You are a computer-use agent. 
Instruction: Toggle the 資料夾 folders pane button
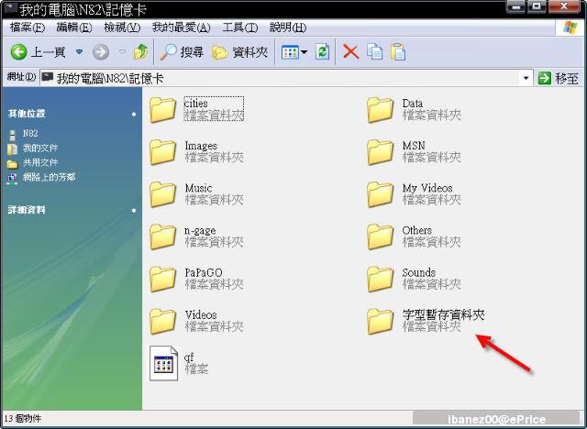pyautogui.click(x=240, y=52)
